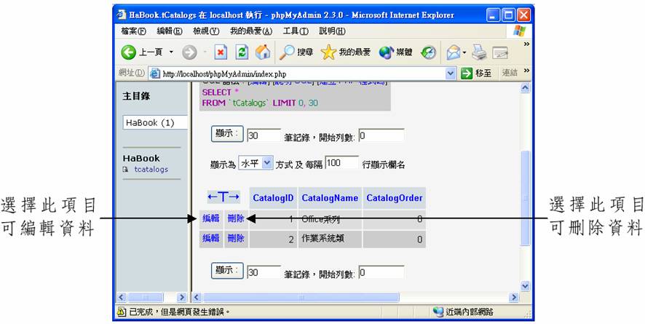This screenshot has width=645, height=324.
Task: Click the main frame horizontal scrollbar thumb
Action: pos(301,297)
